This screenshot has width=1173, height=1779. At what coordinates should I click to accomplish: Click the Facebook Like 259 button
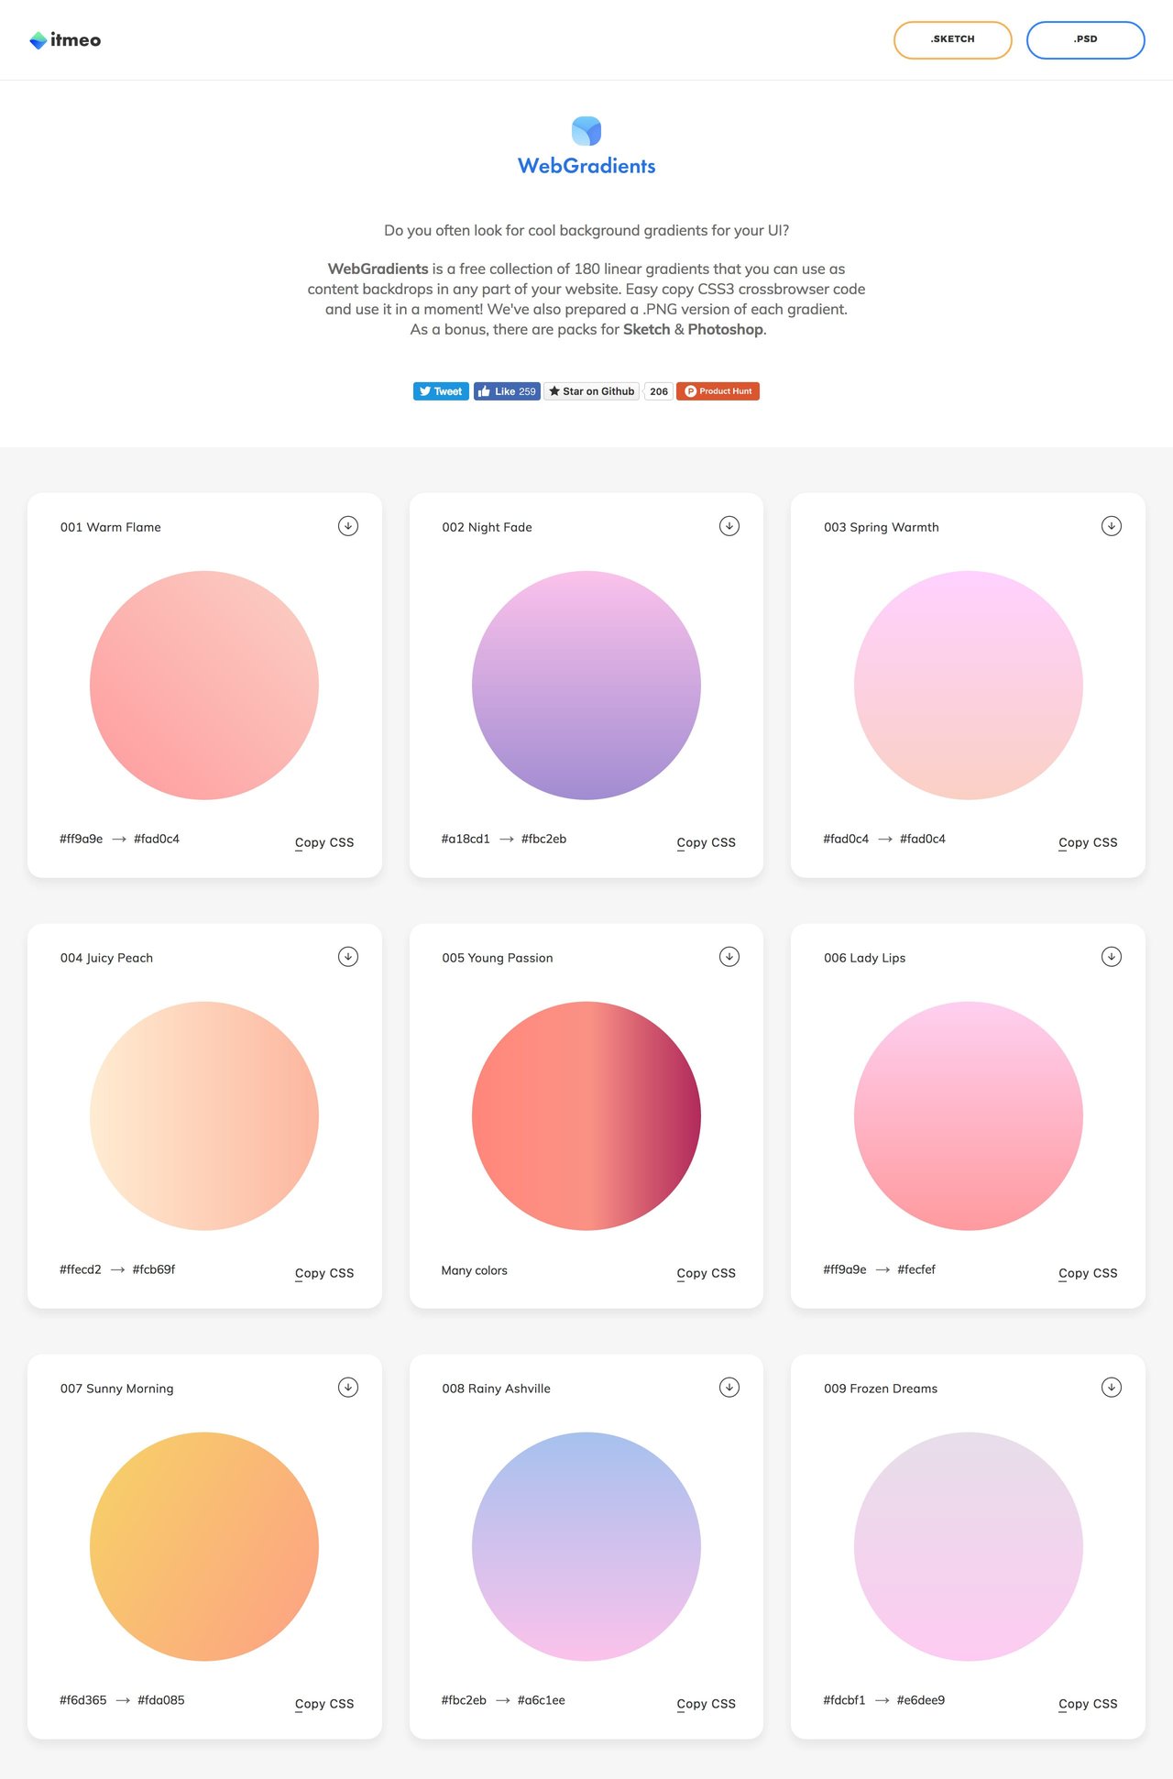(x=507, y=391)
